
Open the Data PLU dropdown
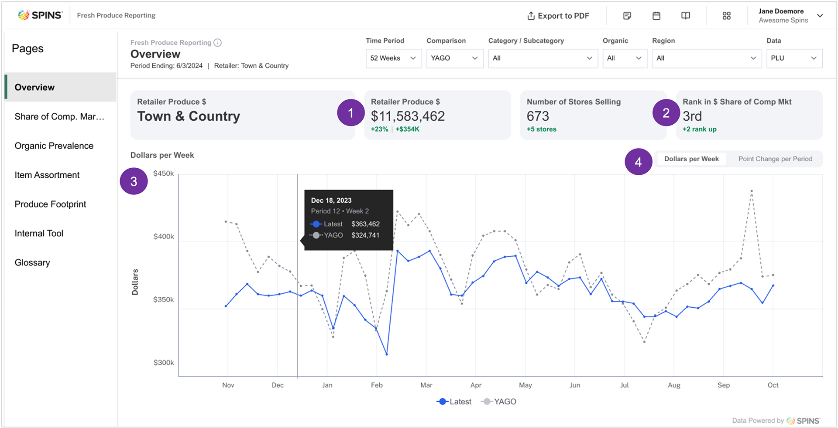[x=794, y=58]
